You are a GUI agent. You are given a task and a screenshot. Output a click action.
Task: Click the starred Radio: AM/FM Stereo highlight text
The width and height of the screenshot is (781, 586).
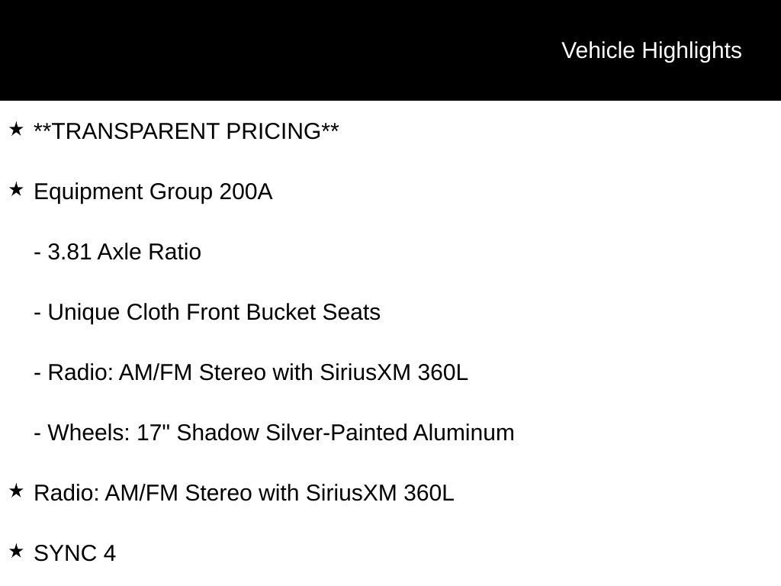click(244, 493)
